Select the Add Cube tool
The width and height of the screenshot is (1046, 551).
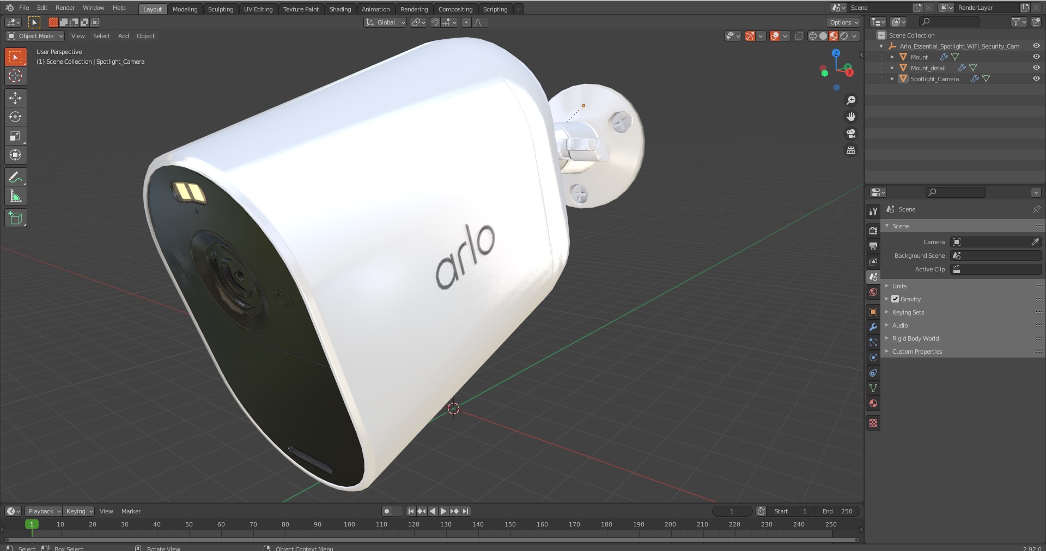click(15, 218)
